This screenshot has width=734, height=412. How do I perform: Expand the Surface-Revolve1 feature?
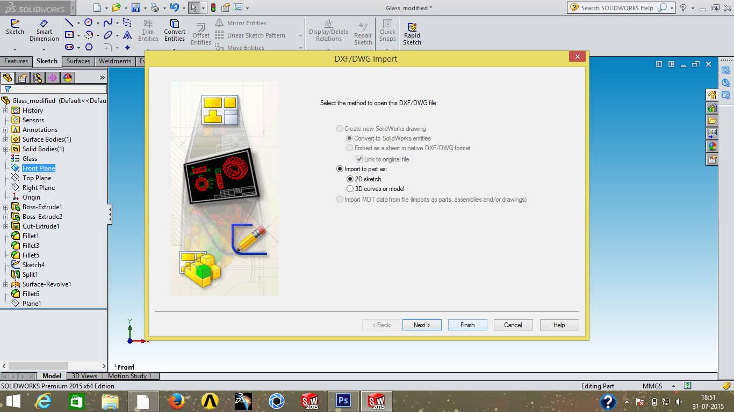tap(6, 284)
